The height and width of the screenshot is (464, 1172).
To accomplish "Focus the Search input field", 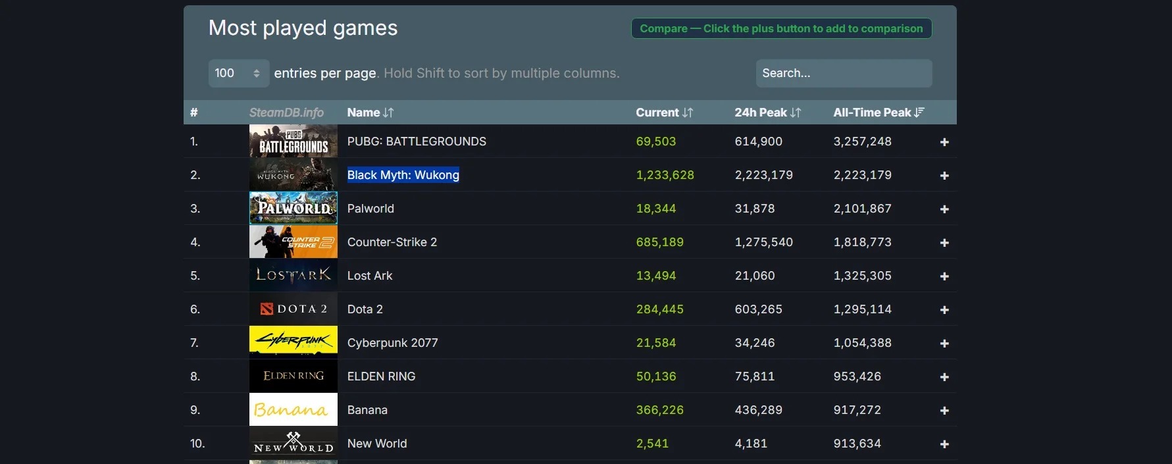I will 844,73.
